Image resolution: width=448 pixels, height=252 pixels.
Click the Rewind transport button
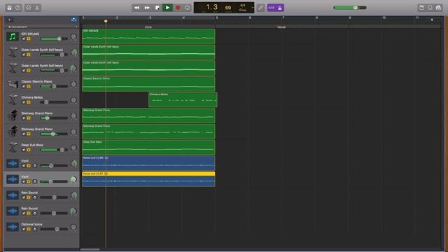(x=137, y=8)
